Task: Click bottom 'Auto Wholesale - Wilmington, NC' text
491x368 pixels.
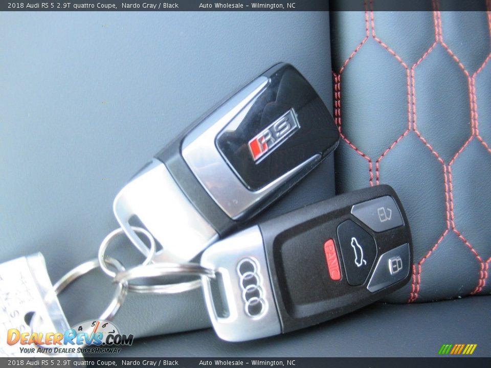Action: click(247, 363)
